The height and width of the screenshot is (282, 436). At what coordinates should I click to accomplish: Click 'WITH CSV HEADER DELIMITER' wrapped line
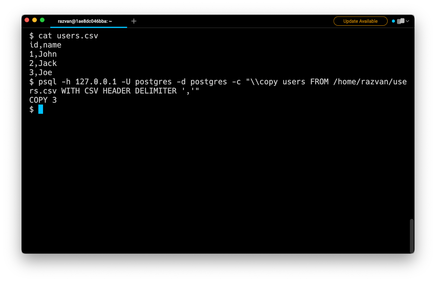(x=119, y=91)
